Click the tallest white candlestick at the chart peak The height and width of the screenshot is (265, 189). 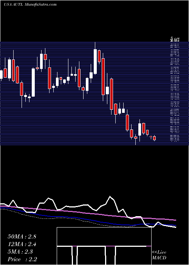coord(95,61)
